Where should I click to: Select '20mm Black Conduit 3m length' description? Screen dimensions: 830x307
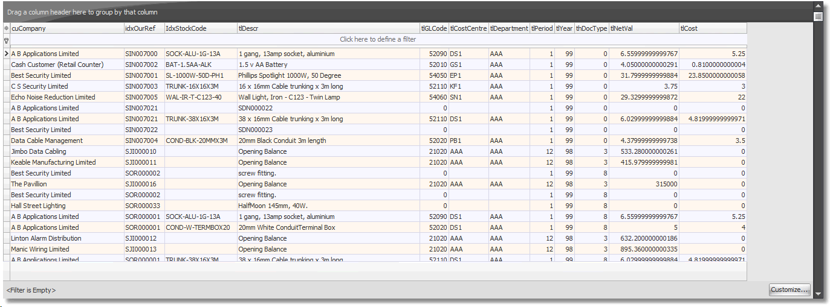pyautogui.click(x=329, y=141)
